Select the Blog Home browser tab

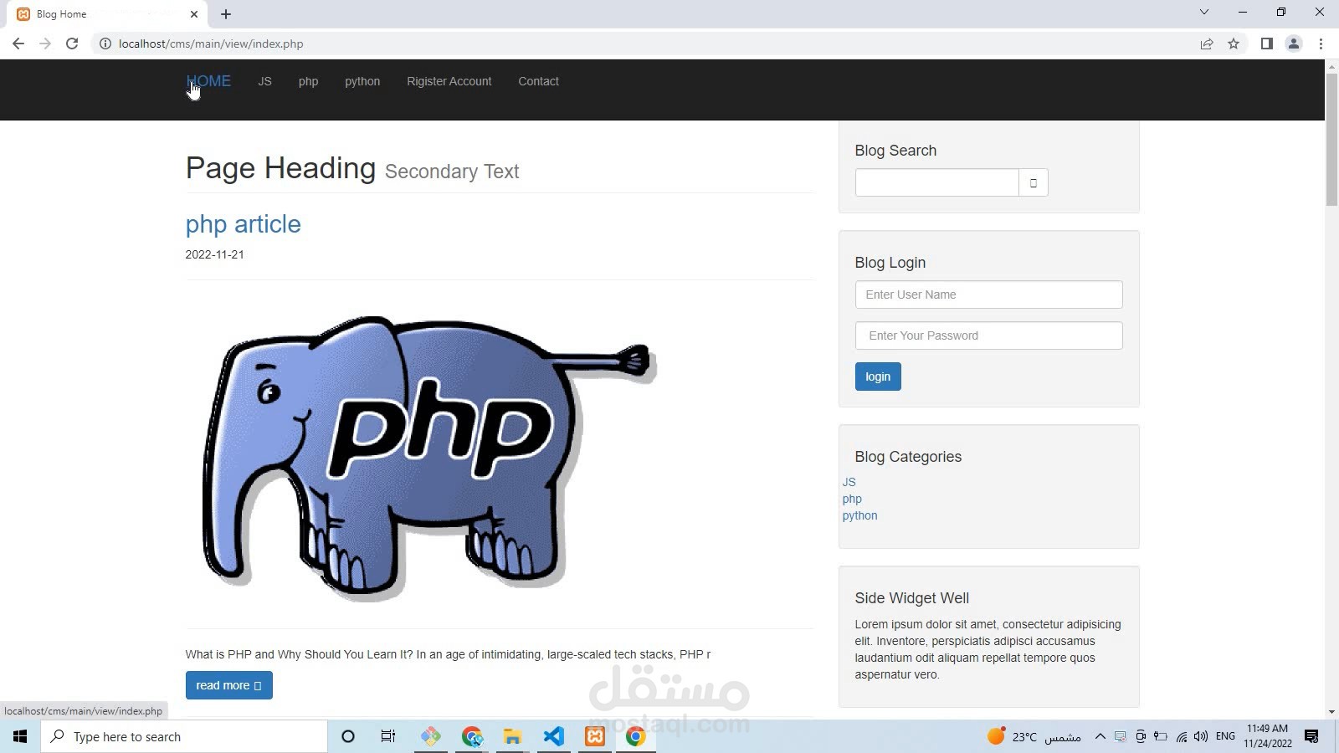click(x=109, y=14)
